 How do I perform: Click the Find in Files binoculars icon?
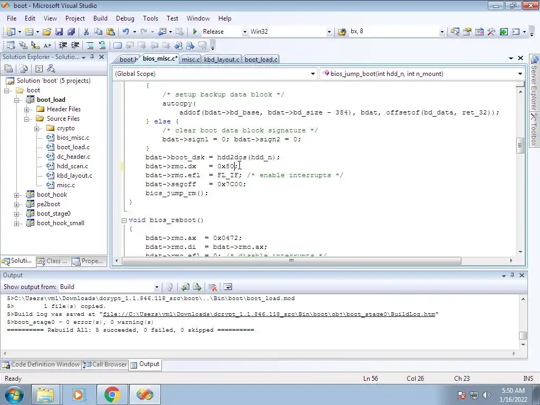pos(342,32)
